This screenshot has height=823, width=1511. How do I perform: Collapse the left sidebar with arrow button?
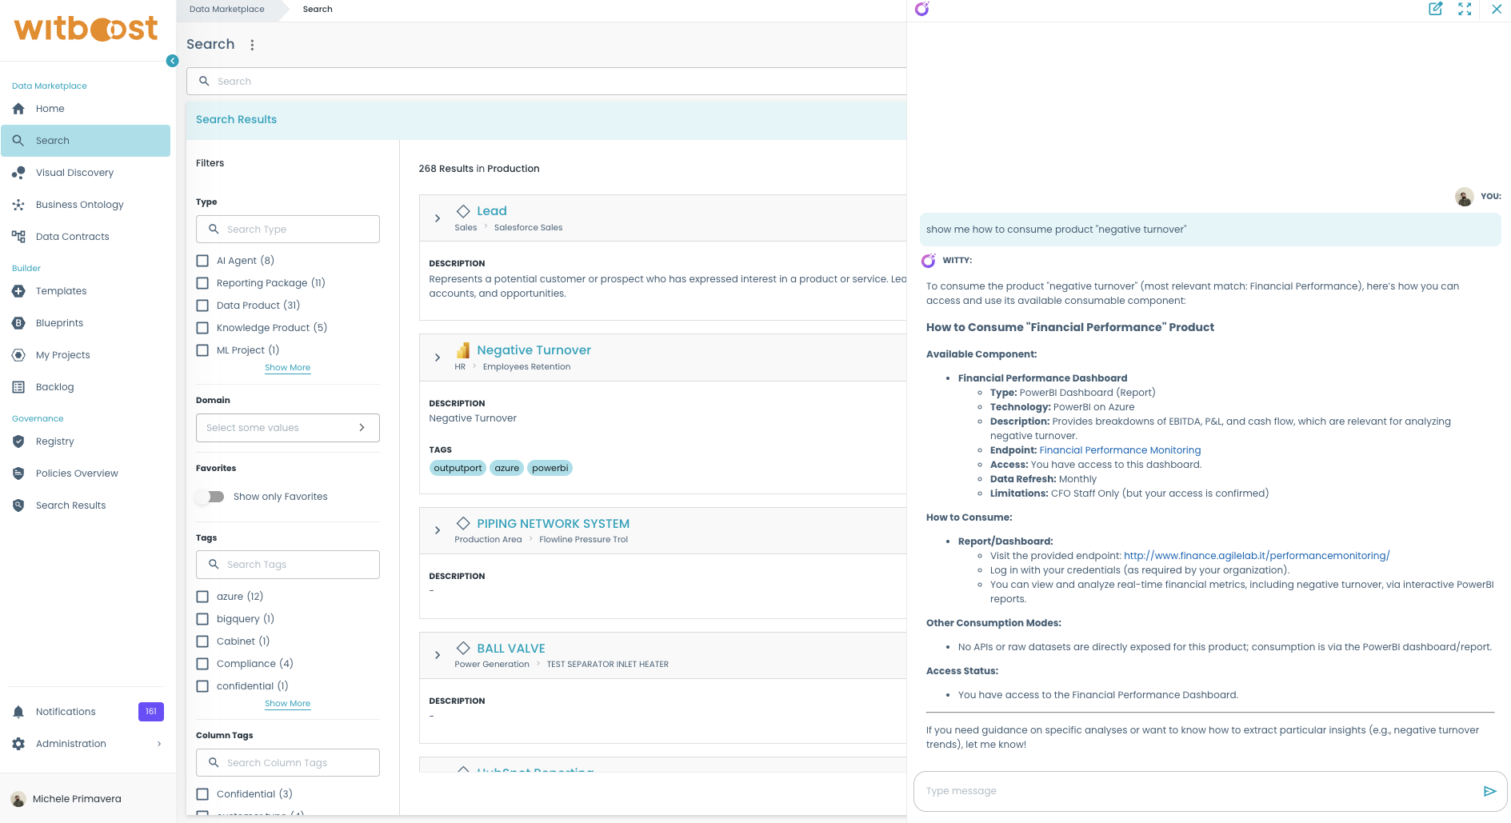point(172,61)
